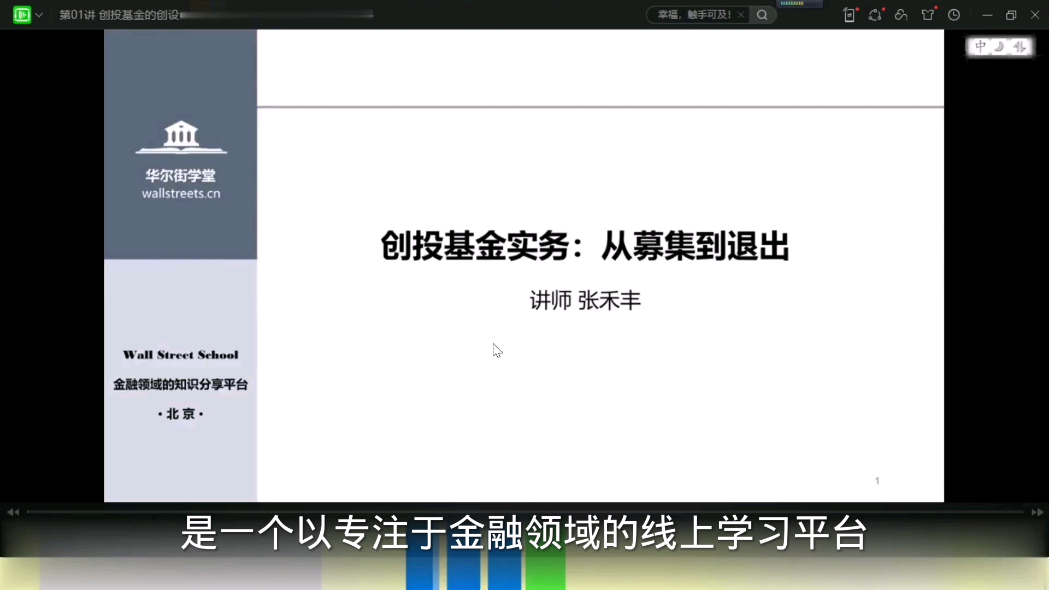Click the slide page number 1
Image resolution: width=1049 pixels, height=590 pixels.
click(x=877, y=481)
